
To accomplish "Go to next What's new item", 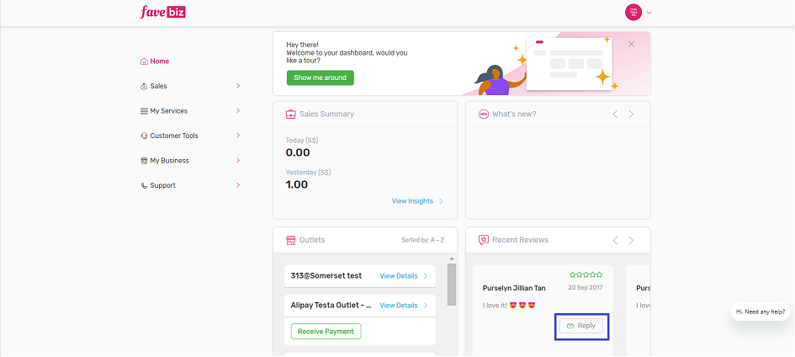I will coord(631,115).
